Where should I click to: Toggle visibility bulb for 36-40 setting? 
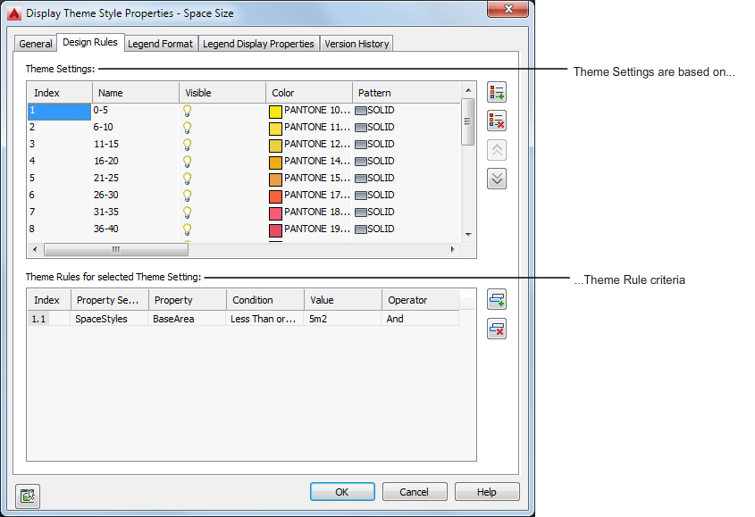point(188,229)
